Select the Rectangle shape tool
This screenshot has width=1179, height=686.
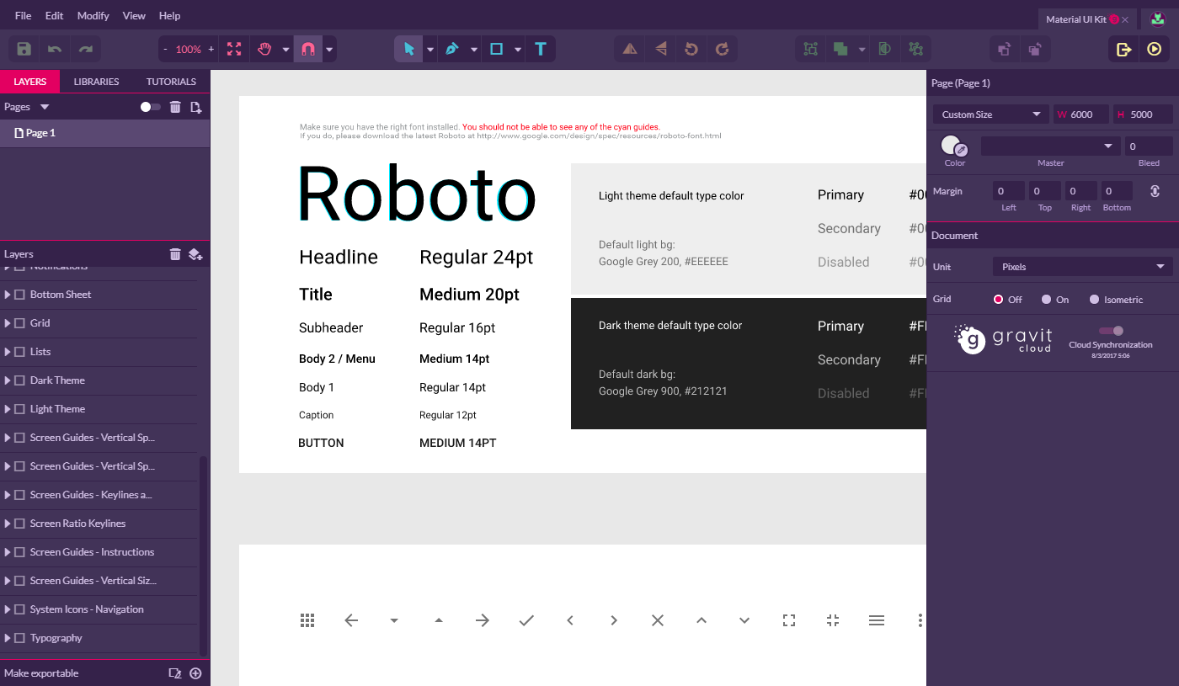click(497, 50)
